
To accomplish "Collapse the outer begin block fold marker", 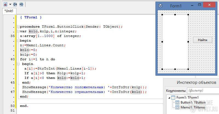I will pyautogui.click(x=18, y=41).
